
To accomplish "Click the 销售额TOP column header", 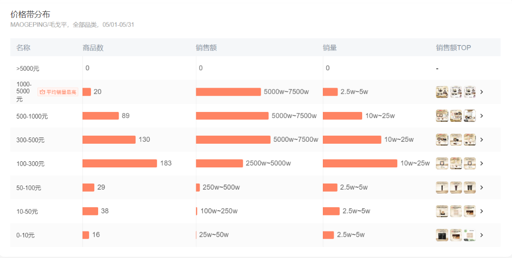I will click(x=453, y=48).
